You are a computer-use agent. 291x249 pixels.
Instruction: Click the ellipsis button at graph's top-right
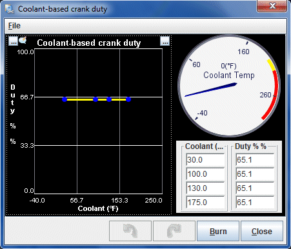click(165, 41)
